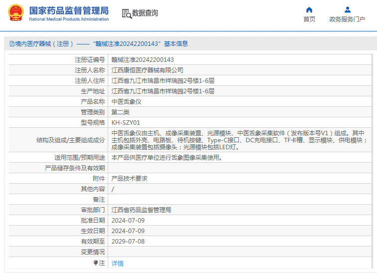Viewport: 377px width, 276px height.
Task: Click the 产品名称 label
Action: coord(93,102)
